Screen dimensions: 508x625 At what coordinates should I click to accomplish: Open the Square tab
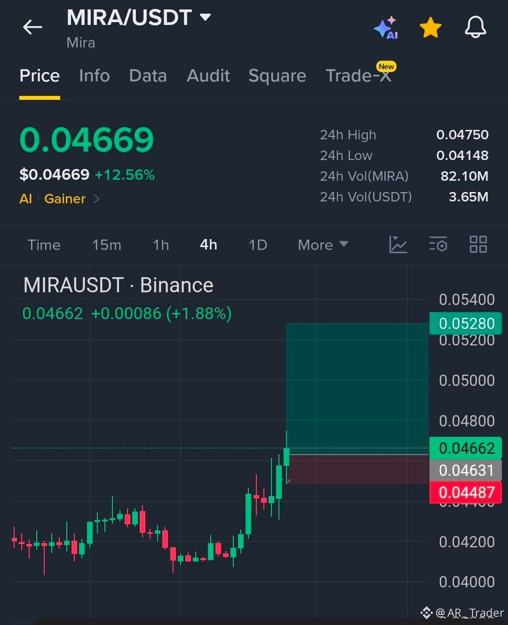click(x=277, y=76)
